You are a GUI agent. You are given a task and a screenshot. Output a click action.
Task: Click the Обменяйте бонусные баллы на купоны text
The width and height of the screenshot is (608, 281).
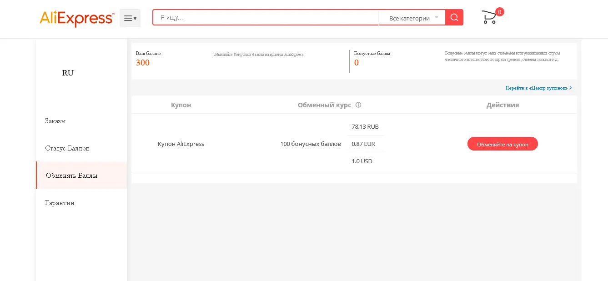point(258,55)
